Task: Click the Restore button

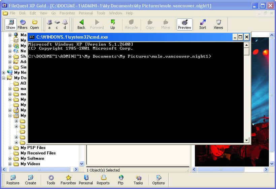Action: pos(13,180)
